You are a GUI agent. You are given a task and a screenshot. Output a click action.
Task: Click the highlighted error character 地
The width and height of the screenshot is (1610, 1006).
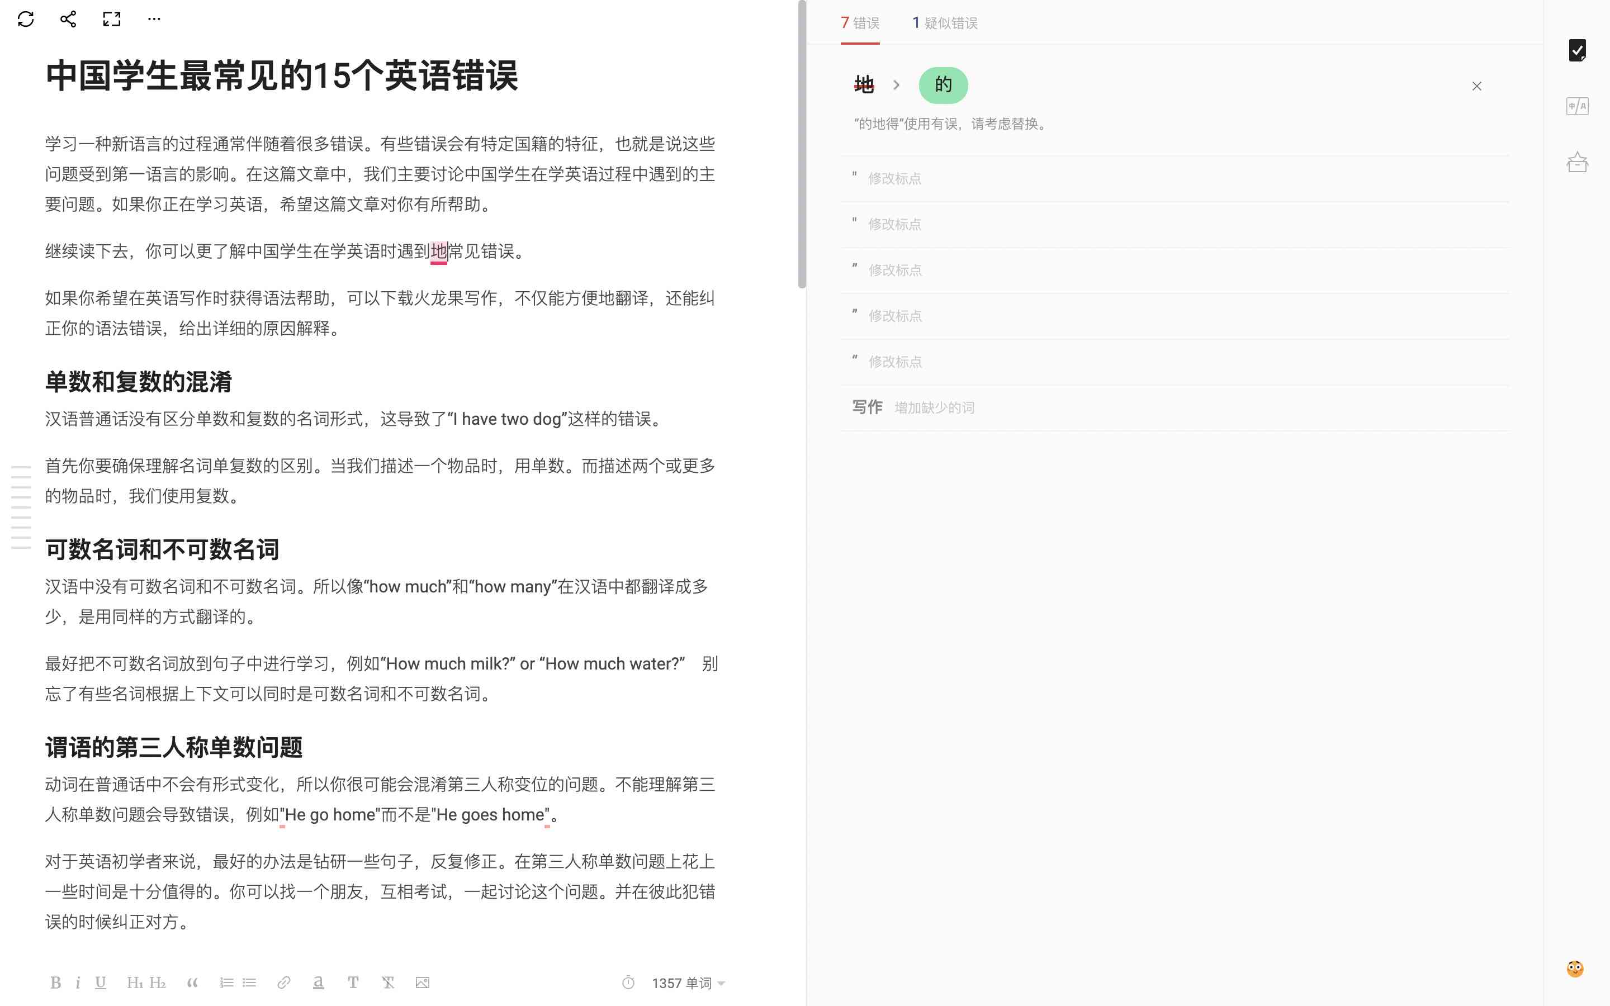(x=438, y=251)
